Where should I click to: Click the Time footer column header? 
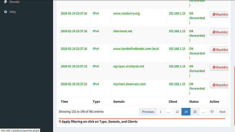tap(64, 101)
